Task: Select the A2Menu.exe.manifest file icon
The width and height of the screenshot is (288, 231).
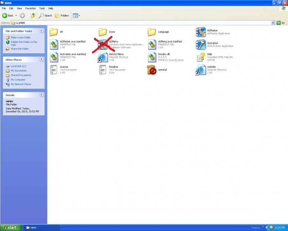Action: click(152, 45)
